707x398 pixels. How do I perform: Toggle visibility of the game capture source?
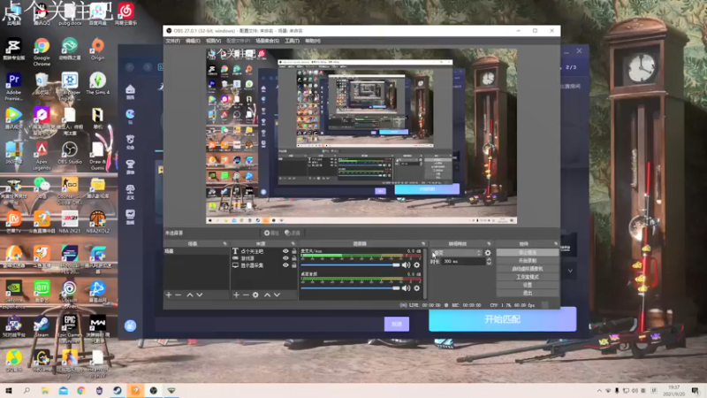point(285,258)
